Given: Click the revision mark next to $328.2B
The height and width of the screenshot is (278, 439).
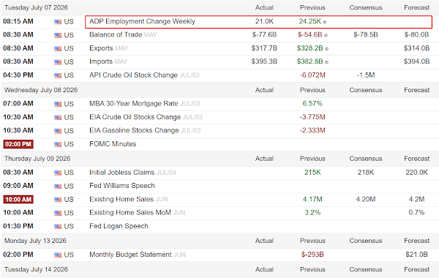Looking at the screenshot, I should (x=327, y=49).
